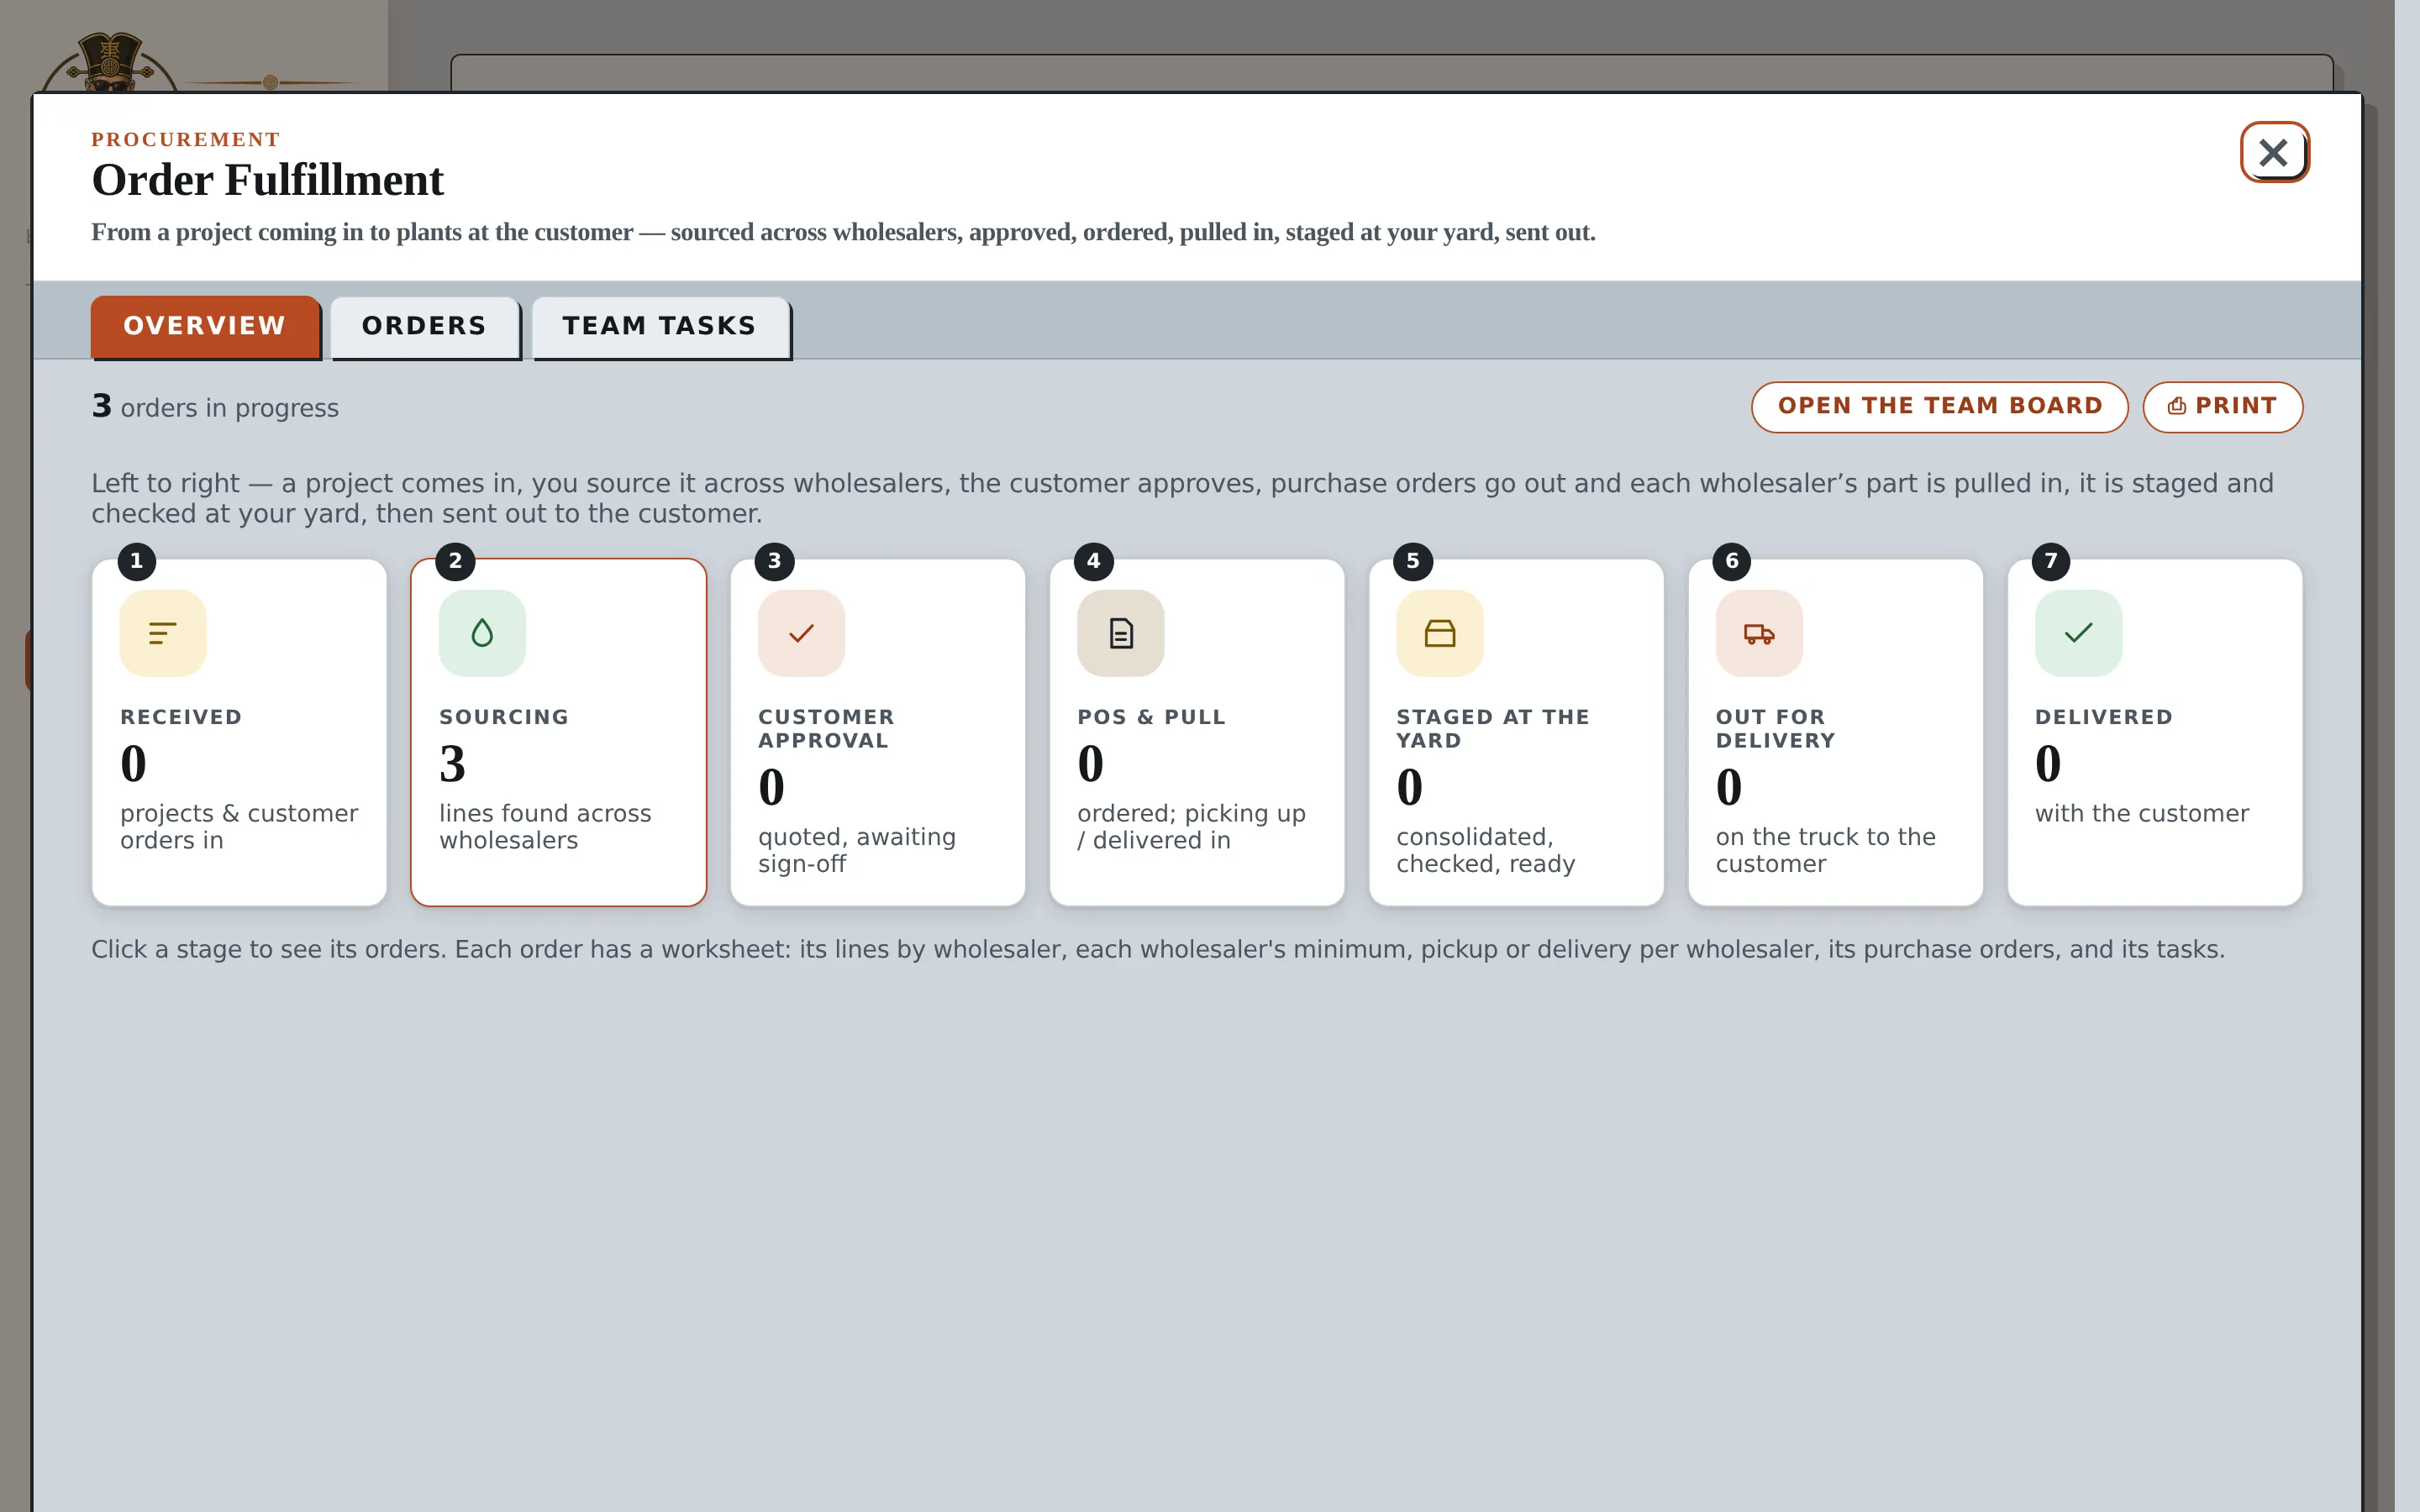Click "quoted, awaiting sign-off" description
The width and height of the screenshot is (2420, 1512).
(x=856, y=850)
